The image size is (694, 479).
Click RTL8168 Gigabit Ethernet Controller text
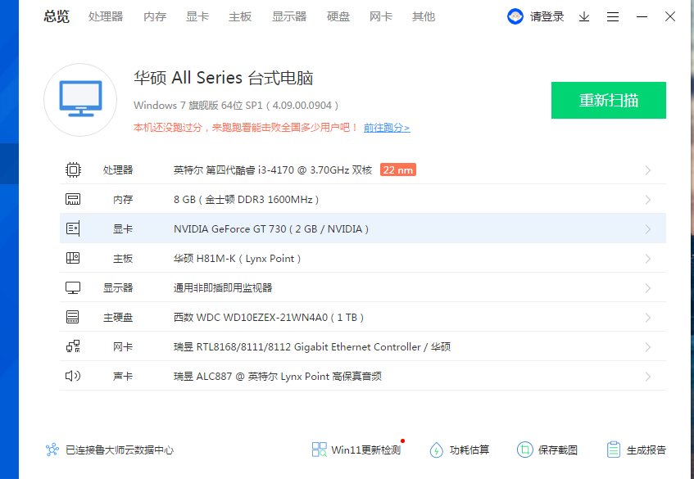click(x=312, y=346)
